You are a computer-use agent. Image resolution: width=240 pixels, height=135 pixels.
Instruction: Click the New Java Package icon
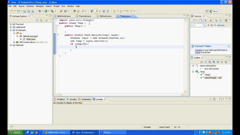coord(61,11)
